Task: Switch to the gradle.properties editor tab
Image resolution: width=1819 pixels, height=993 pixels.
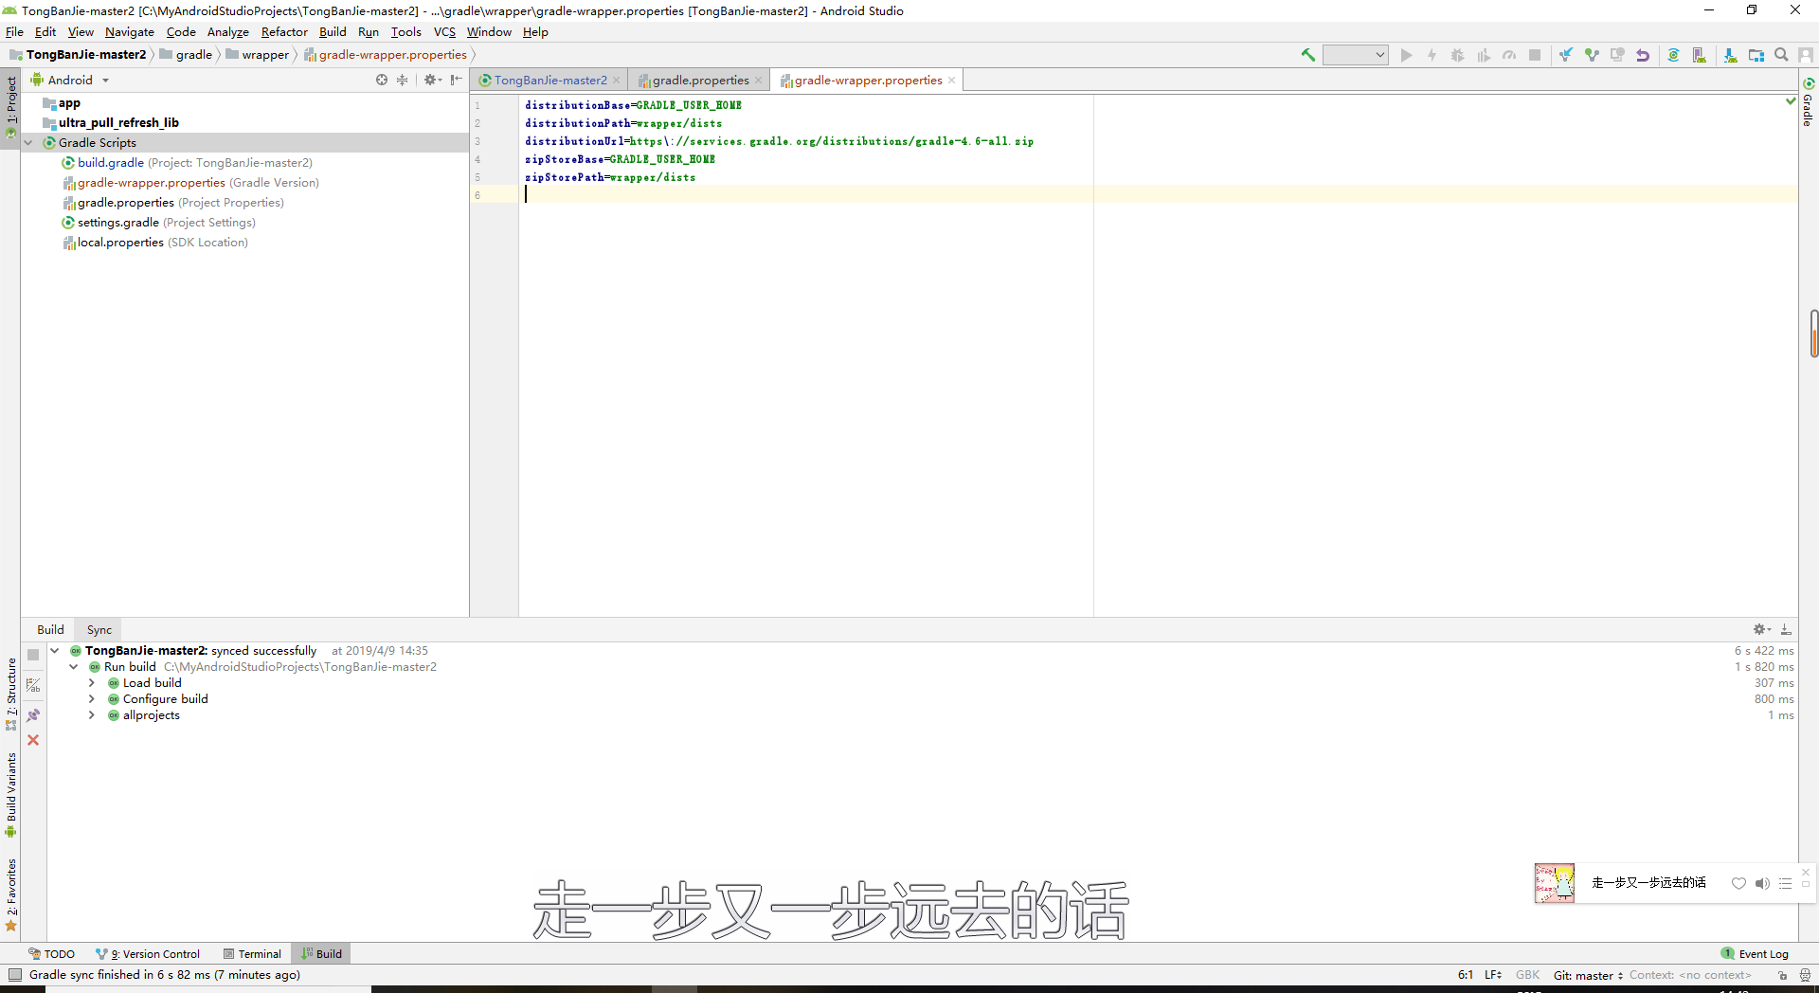Action: coord(699,80)
